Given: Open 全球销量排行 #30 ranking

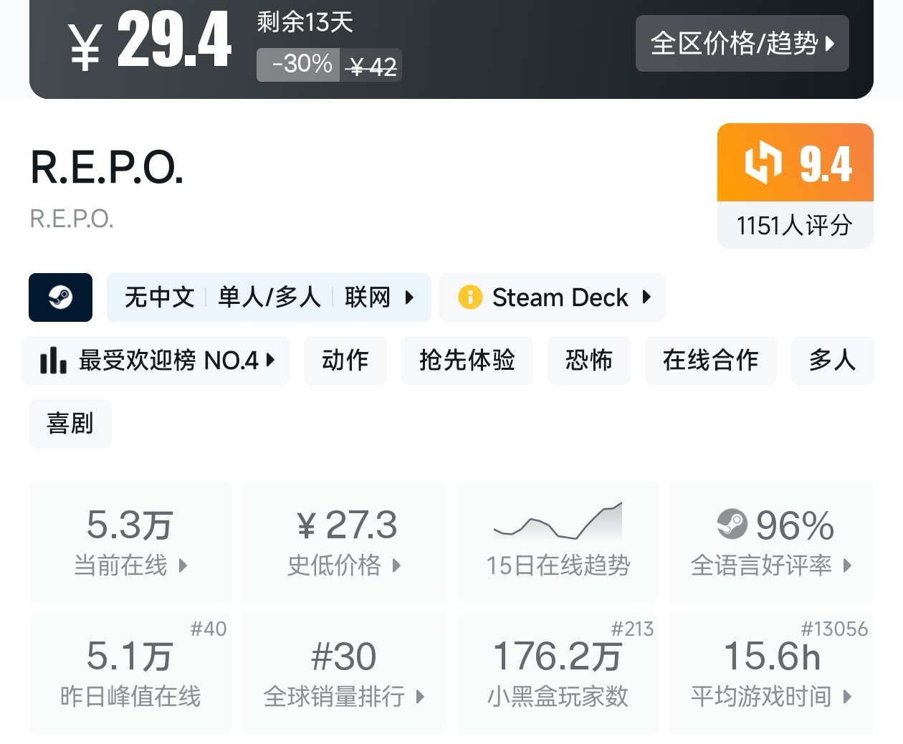Looking at the screenshot, I should (344, 672).
